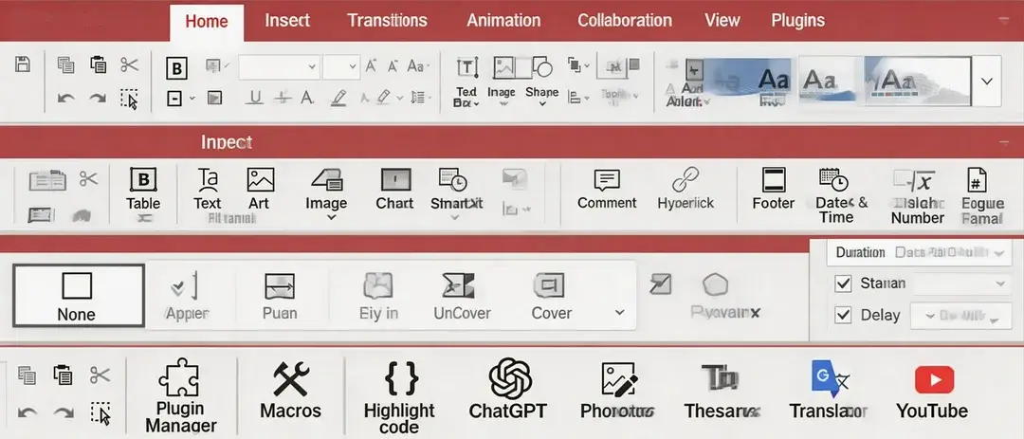Viewport: 1024px width, 439px height.
Task: Expand the transitions gallery chevron
Action: click(620, 312)
